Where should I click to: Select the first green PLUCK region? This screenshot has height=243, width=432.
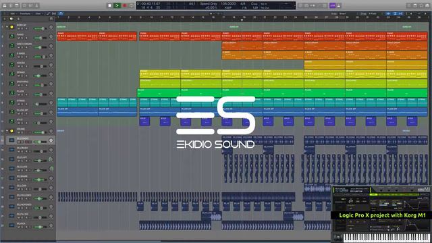pyautogui.click(x=159, y=93)
